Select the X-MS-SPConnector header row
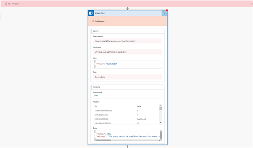 pyautogui.click(x=126, y=115)
